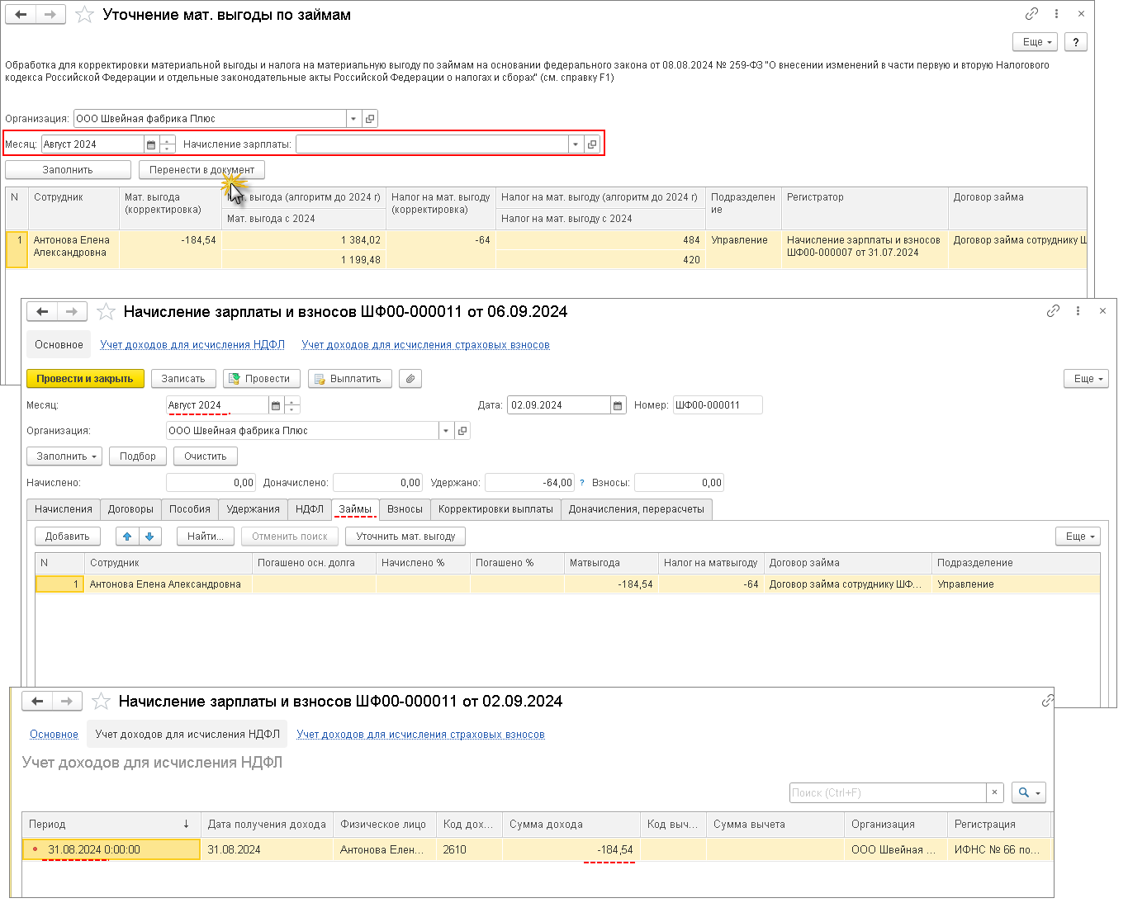Click Провести и закрыть

(85, 379)
